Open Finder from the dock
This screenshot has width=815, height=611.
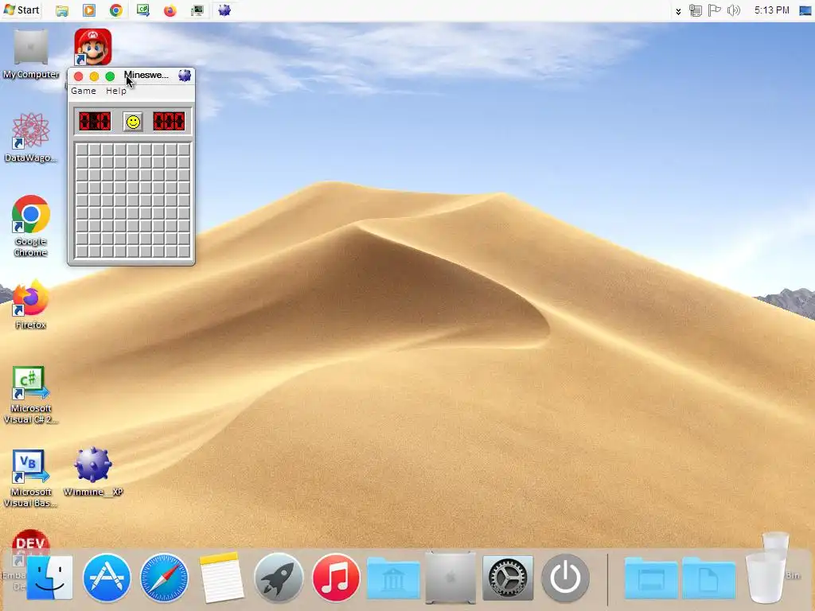(x=50, y=578)
